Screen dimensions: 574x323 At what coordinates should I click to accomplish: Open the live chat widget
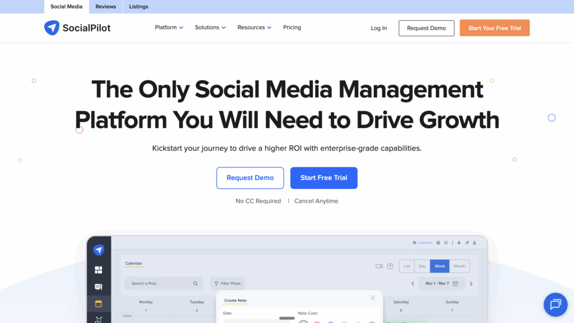[x=555, y=305]
